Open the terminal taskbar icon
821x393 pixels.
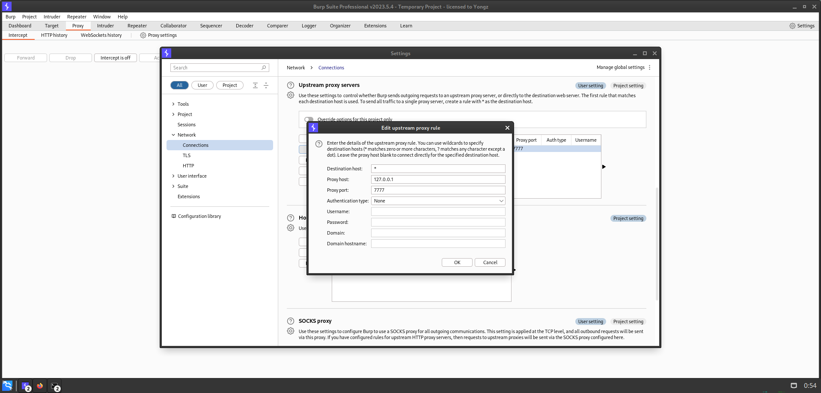point(55,386)
